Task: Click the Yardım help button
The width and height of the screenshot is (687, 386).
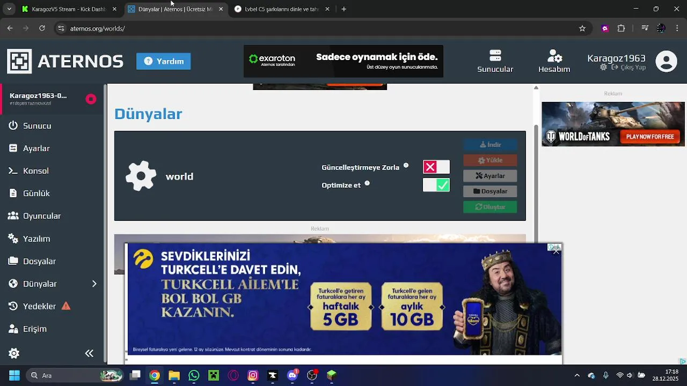Action: click(163, 61)
